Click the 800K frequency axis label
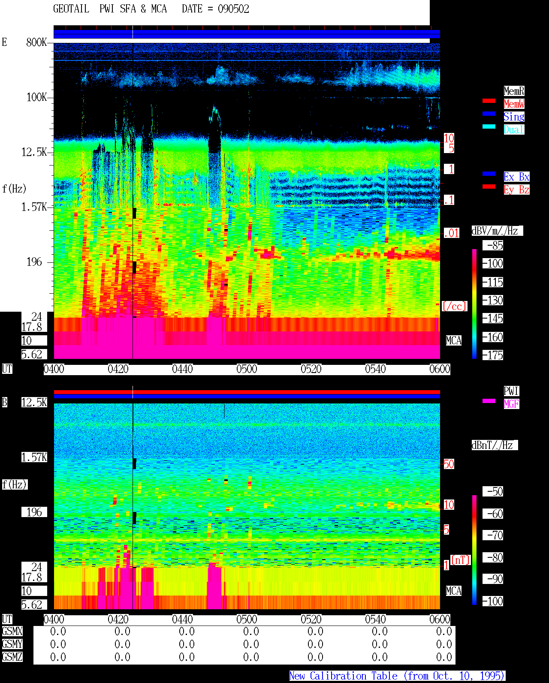This screenshot has height=683, width=549. click(x=36, y=42)
